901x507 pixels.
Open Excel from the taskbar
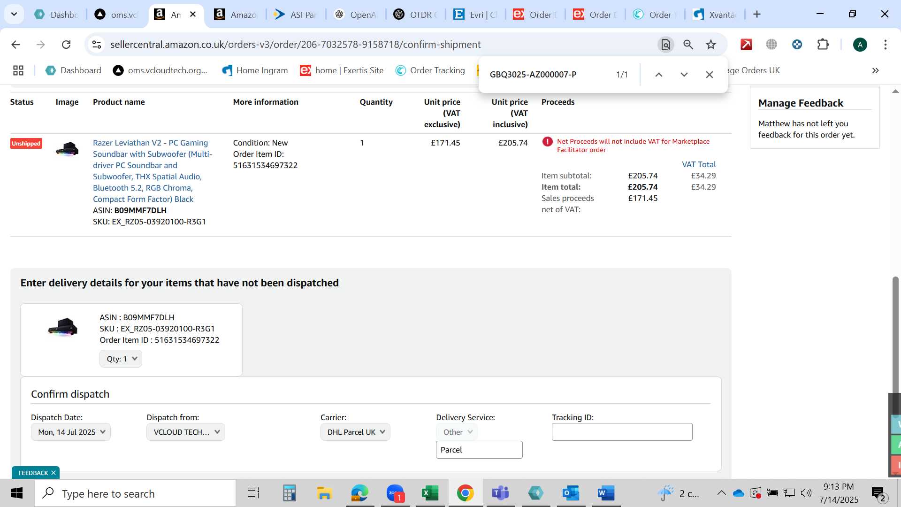(430, 493)
